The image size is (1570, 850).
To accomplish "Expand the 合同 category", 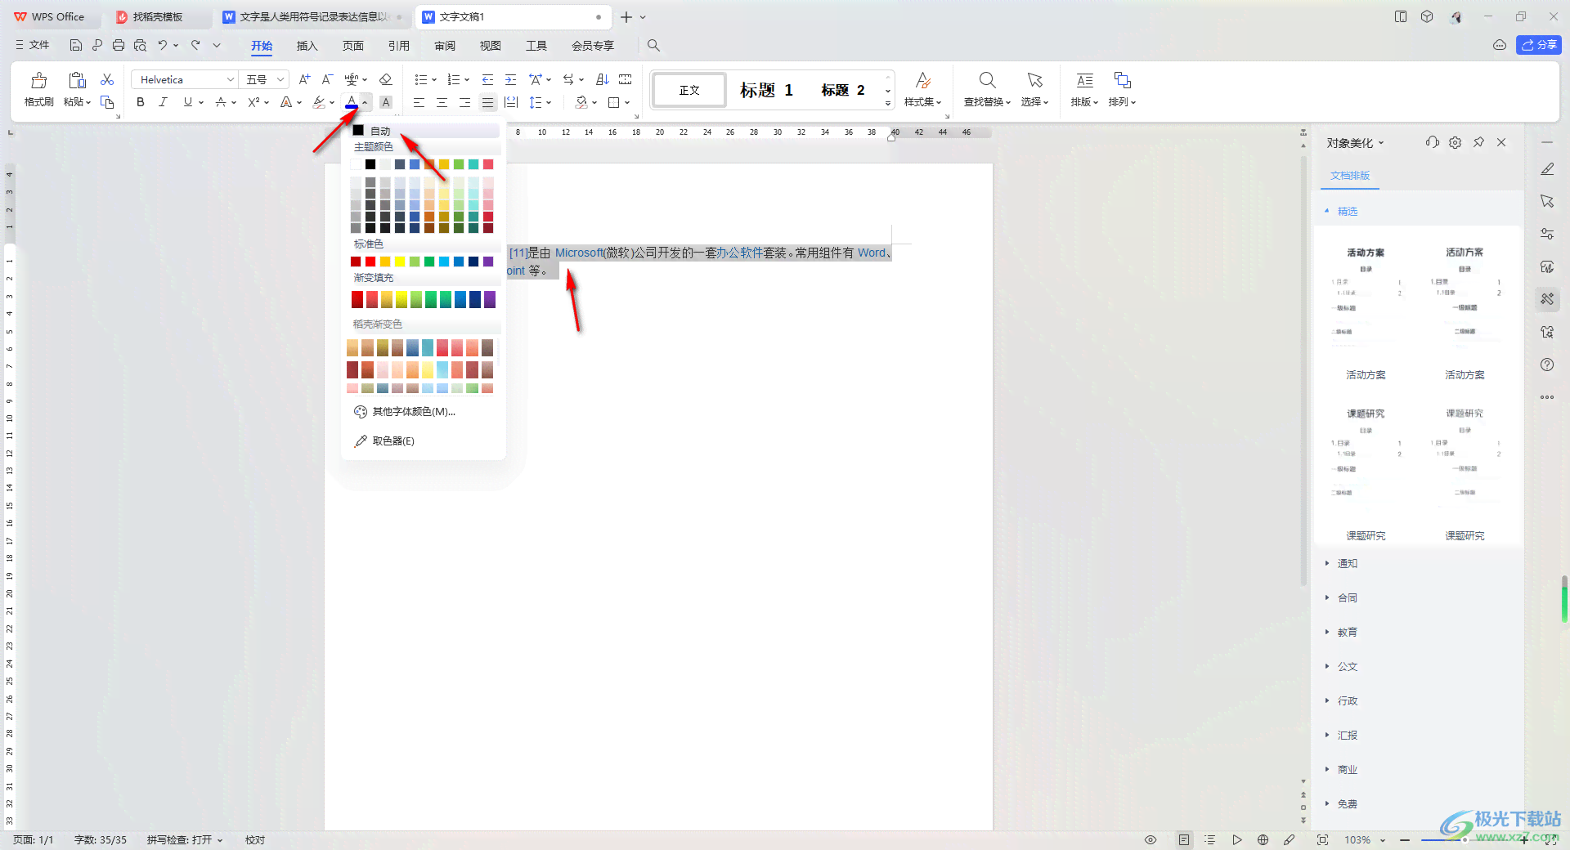I will click(1327, 597).
